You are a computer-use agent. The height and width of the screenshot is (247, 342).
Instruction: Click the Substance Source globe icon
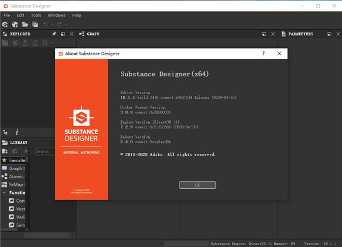click(x=15, y=25)
